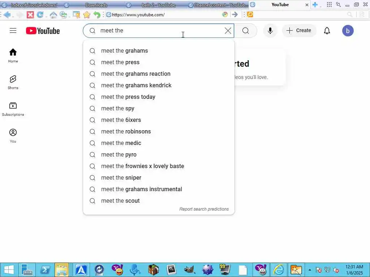This screenshot has width=370, height=277.
Task: Open the Create menu
Action: point(299,30)
